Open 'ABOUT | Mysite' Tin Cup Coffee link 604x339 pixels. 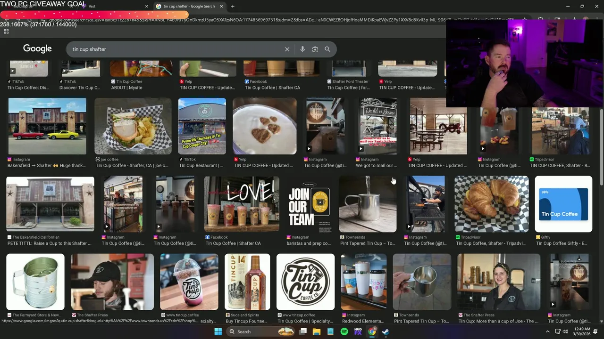click(126, 88)
